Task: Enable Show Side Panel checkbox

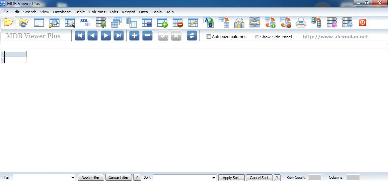Action: coord(257,37)
